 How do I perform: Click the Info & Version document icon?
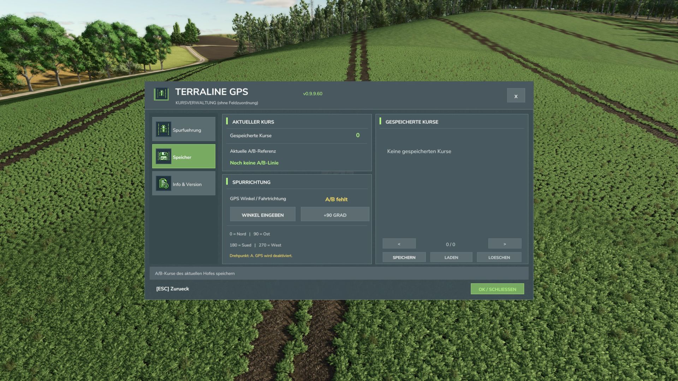click(163, 183)
